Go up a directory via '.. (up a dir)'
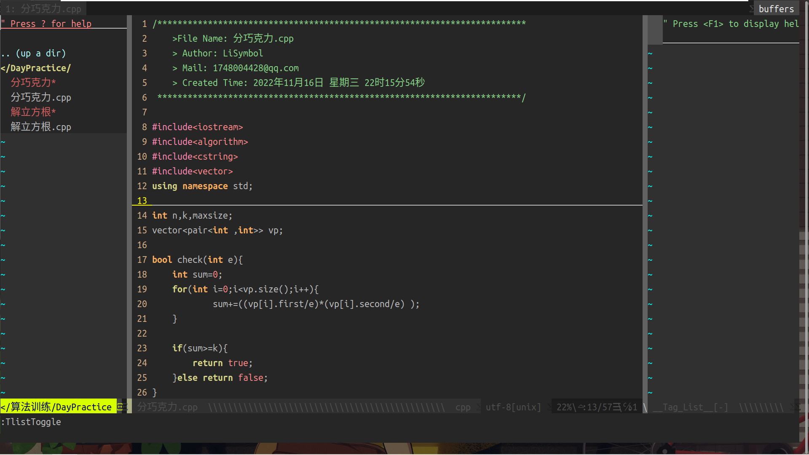Image resolution: width=809 pixels, height=455 pixels. 34,53
